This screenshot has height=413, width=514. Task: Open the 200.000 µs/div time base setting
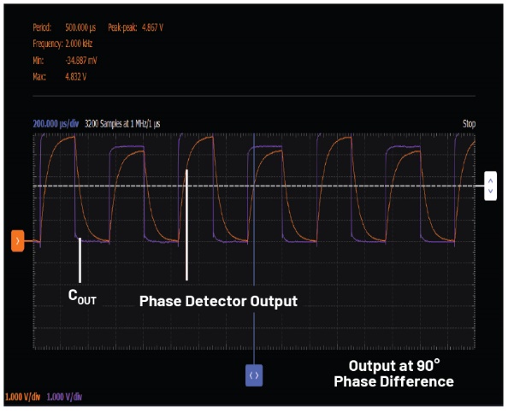[56, 124]
